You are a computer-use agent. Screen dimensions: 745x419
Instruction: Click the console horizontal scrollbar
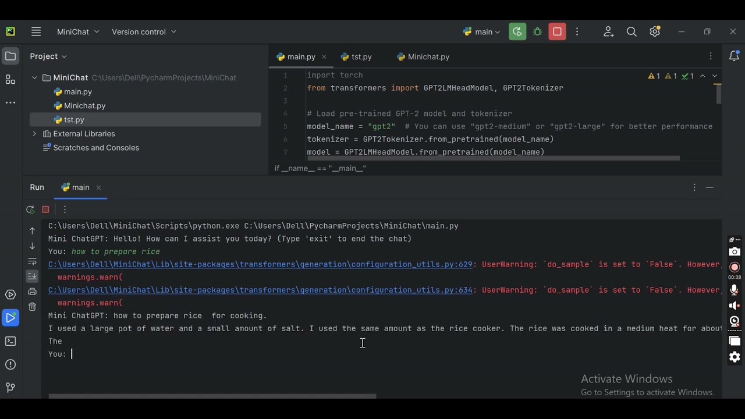pos(212,396)
